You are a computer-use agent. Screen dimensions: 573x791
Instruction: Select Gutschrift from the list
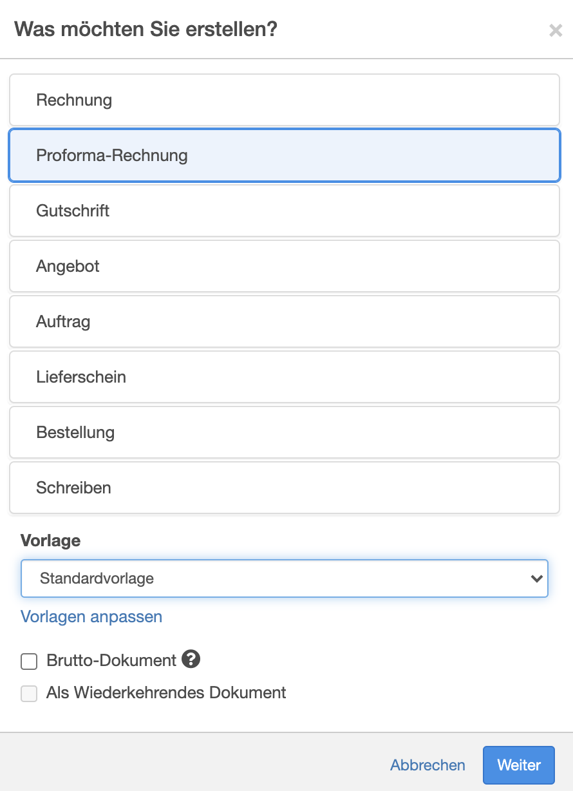pyautogui.click(x=285, y=211)
